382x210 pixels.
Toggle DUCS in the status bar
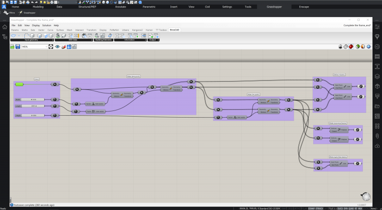(340, 209)
